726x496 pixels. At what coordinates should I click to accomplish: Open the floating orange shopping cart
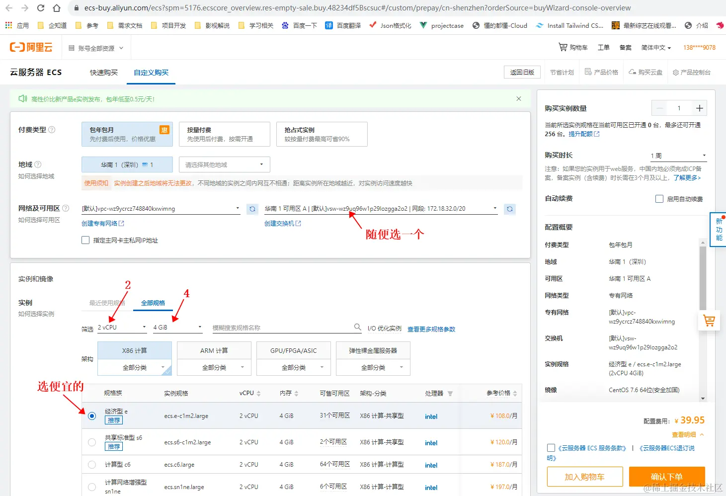click(709, 321)
